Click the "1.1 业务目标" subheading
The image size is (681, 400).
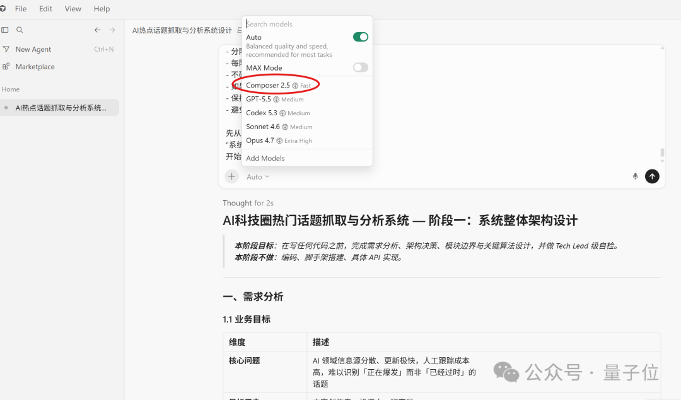(247, 319)
